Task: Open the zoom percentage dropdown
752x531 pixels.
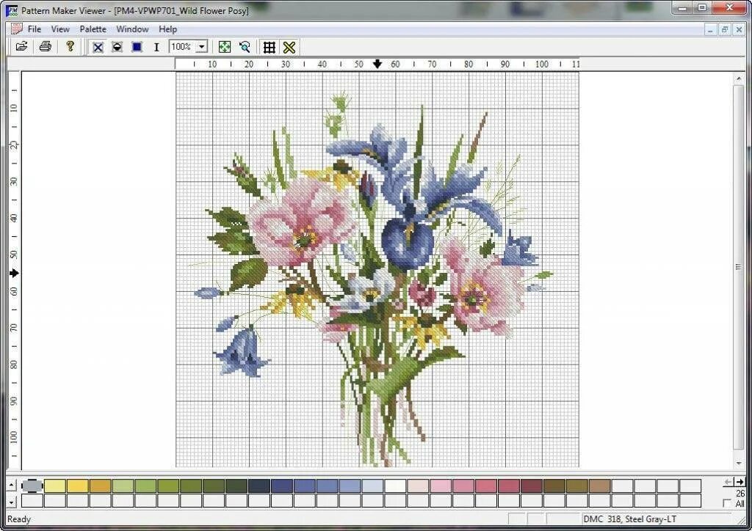Action: pyautogui.click(x=203, y=46)
